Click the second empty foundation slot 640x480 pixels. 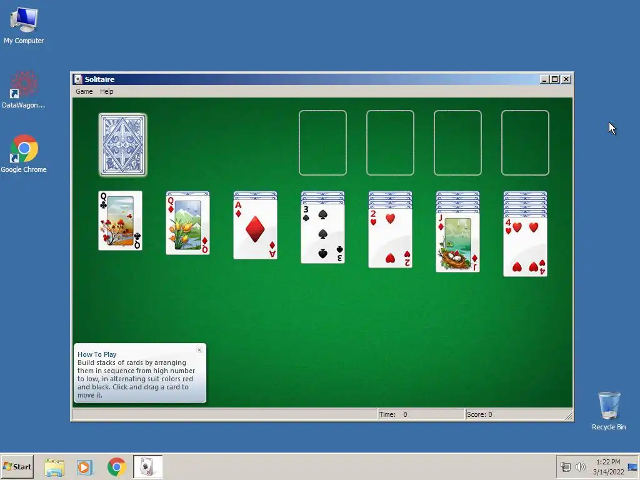pyautogui.click(x=390, y=143)
